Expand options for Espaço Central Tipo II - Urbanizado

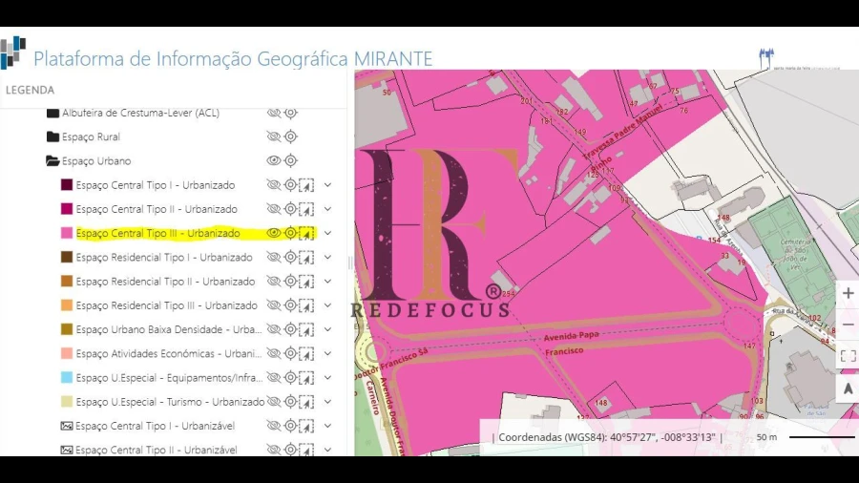pyautogui.click(x=327, y=209)
